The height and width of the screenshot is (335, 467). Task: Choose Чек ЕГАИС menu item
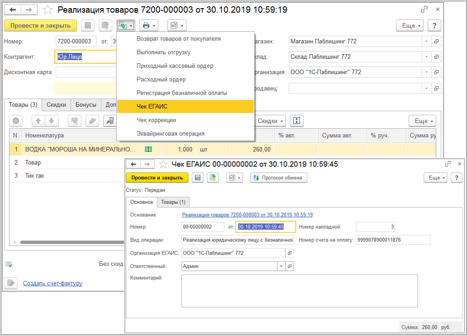point(186,107)
